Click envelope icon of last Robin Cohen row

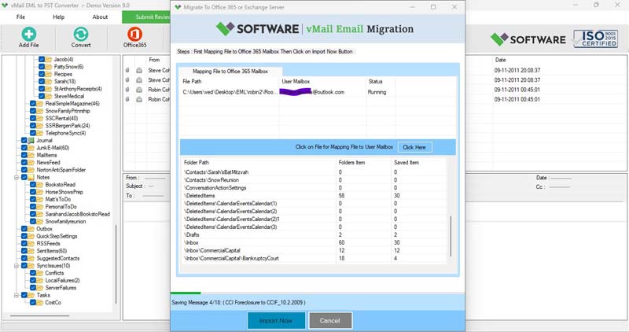(x=139, y=99)
